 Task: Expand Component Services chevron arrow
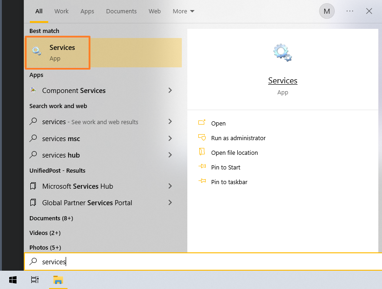[170, 90]
